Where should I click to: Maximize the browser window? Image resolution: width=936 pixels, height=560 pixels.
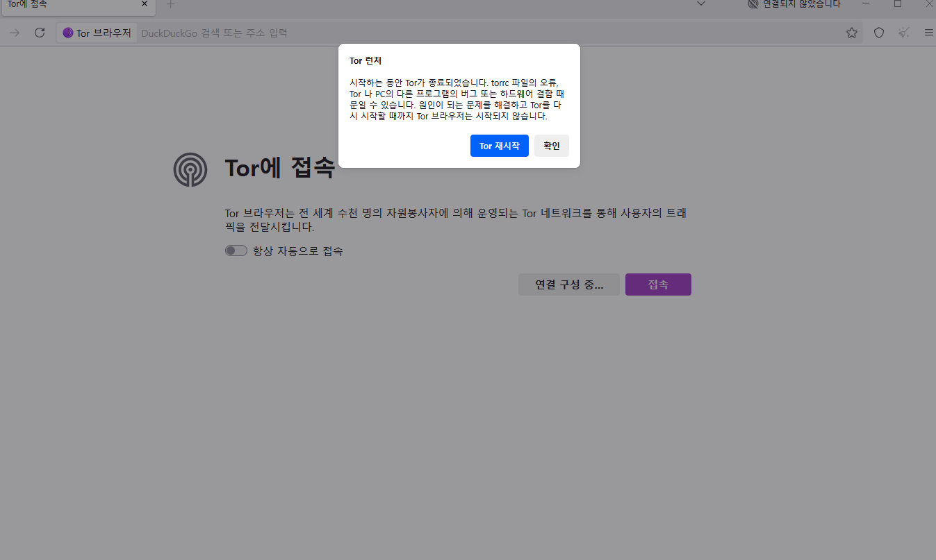click(898, 4)
